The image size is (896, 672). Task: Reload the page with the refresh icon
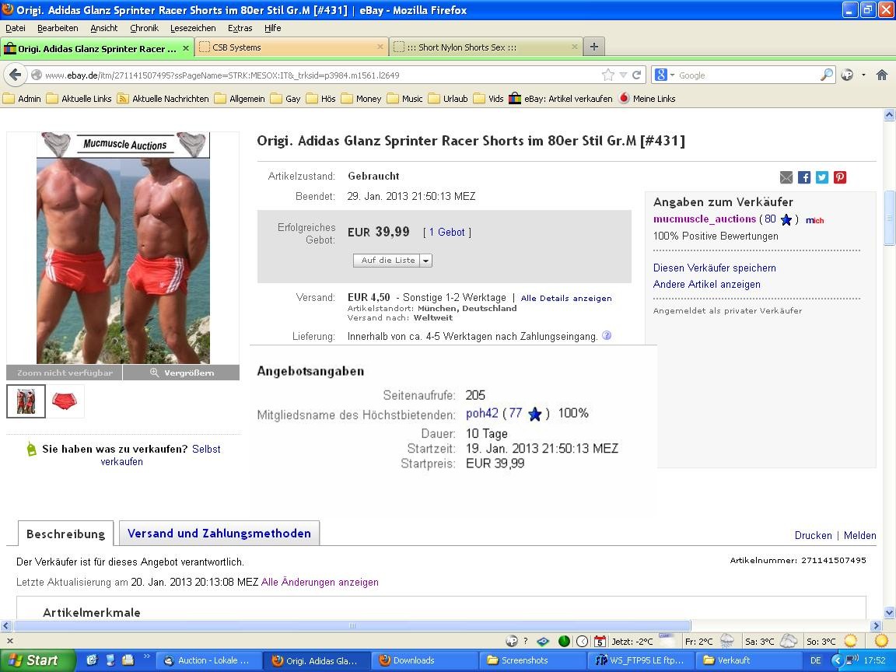coord(636,75)
